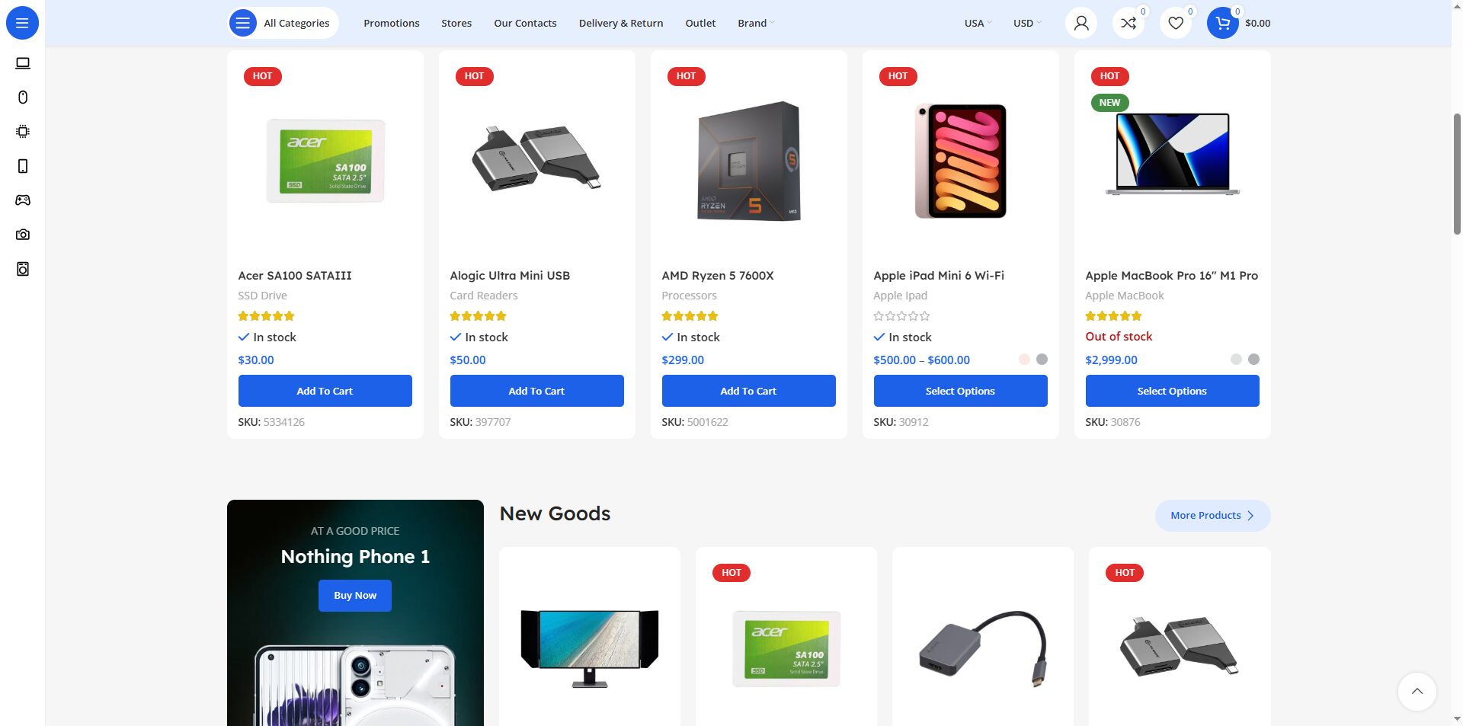Screen dimensions: 1463x726
Task: Open the laptops category in the sidebar
Action: (x=23, y=63)
